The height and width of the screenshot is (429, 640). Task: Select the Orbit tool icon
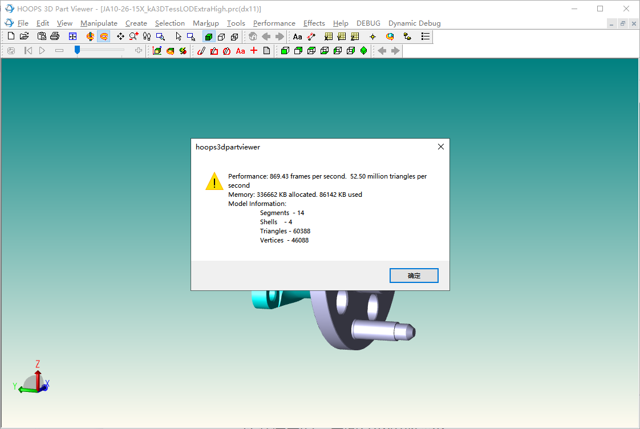pos(90,37)
